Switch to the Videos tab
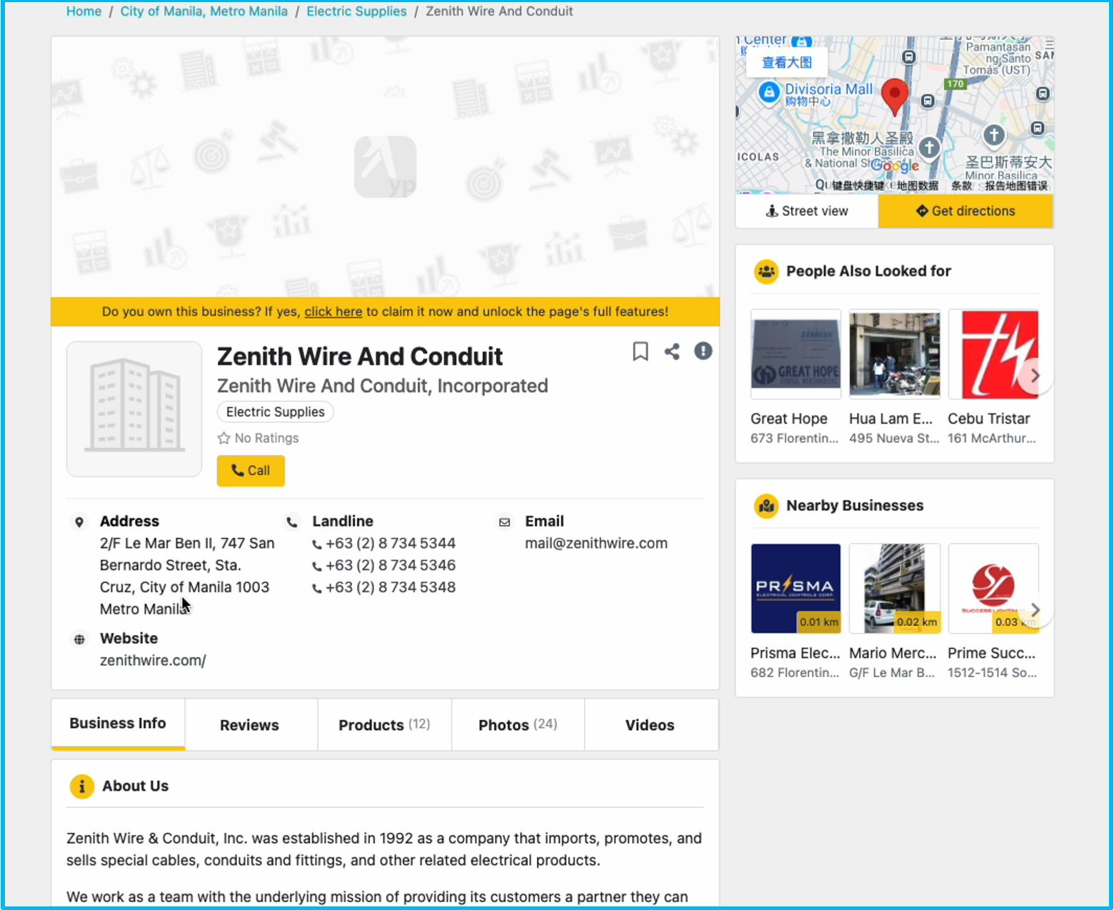This screenshot has width=1114, height=910. (651, 725)
